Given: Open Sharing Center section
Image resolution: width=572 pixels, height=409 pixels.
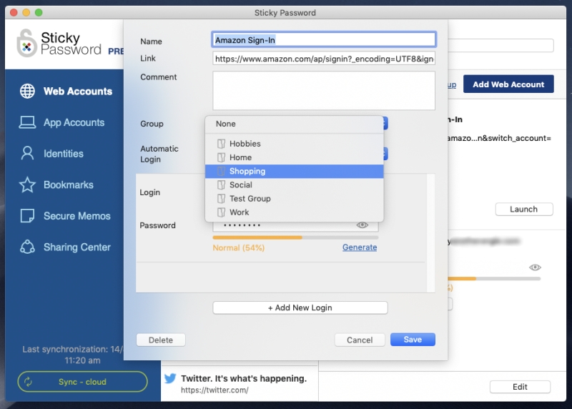Looking at the screenshot, I should (x=65, y=247).
